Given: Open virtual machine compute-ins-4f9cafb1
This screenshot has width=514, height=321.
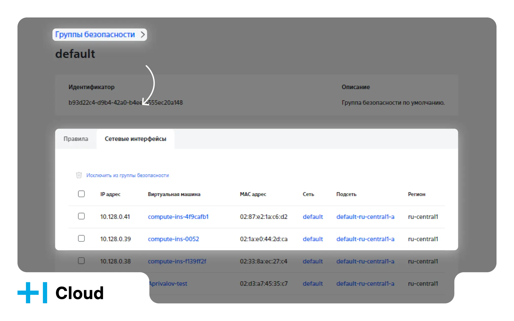Looking at the screenshot, I should [x=178, y=217].
